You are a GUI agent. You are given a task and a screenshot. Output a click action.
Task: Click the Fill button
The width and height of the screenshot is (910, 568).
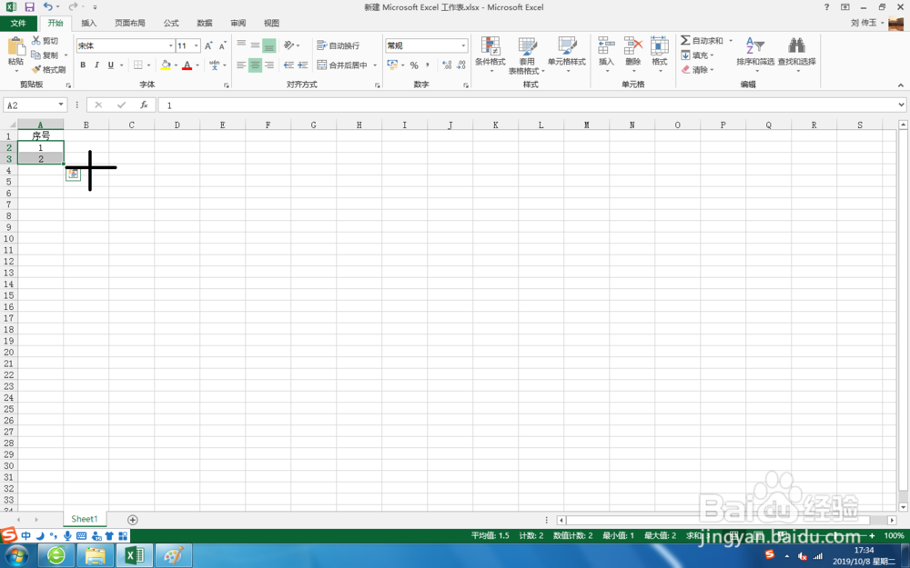pyautogui.click(x=695, y=55)
